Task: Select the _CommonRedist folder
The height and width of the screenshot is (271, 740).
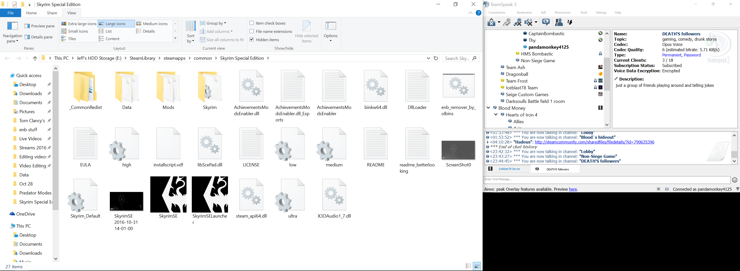Action: (x=85, y=90)
